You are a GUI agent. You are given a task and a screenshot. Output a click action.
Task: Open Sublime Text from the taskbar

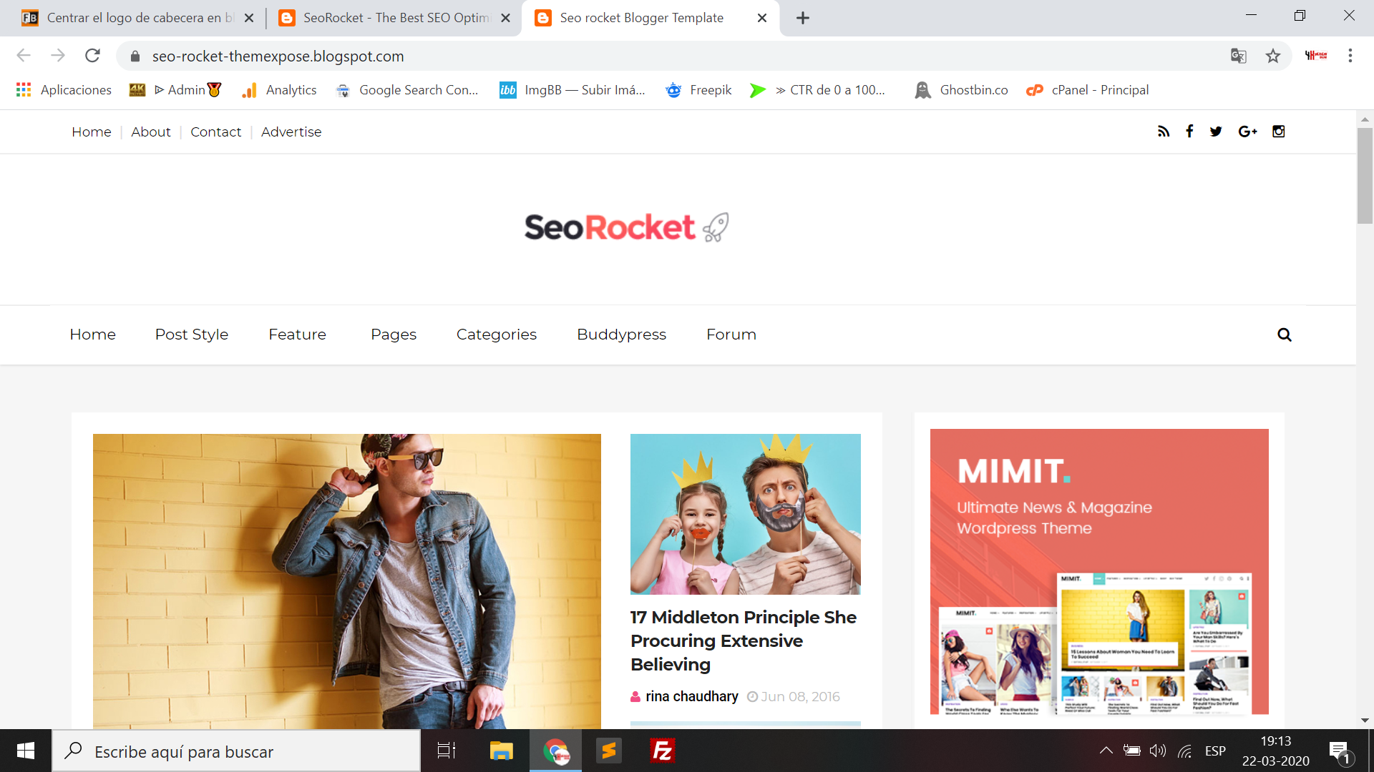click(x=609, y=751)
